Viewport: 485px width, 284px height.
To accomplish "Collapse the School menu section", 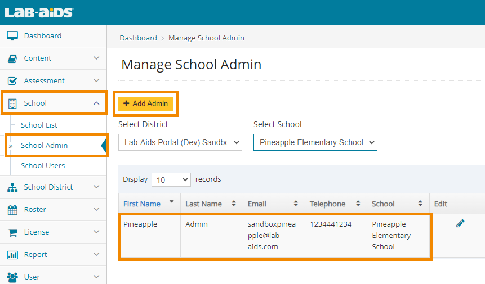I will click(96, 103).
